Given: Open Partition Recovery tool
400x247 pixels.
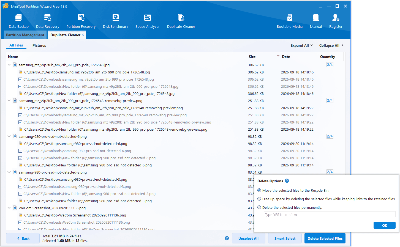Looking at the screenshot, I should click(81, 21).
